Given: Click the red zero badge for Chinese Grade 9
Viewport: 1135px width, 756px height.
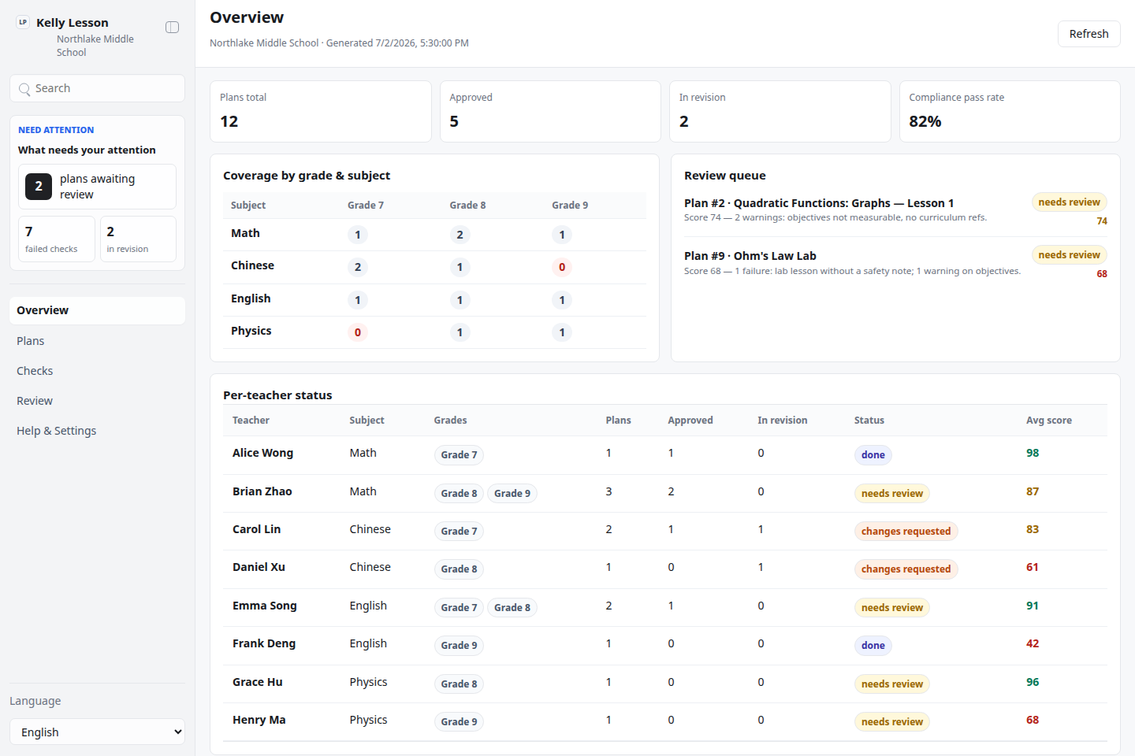Looking at the screenshot, I should pos(562,267).
